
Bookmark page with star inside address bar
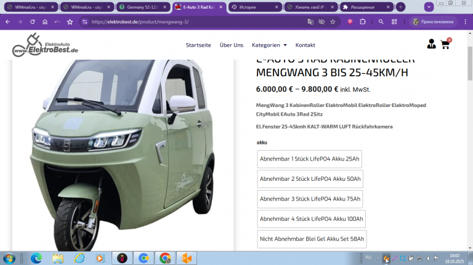(x=333, y=22)
